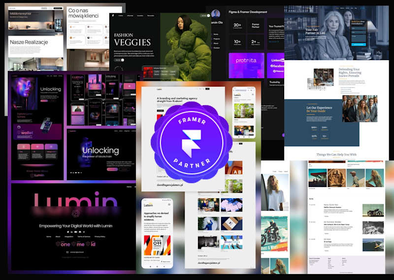Viewport: 394px width, 280px height.
Task: Click "Empowering Your Digital World with Lumin" text
Action: tap(75, 226)
